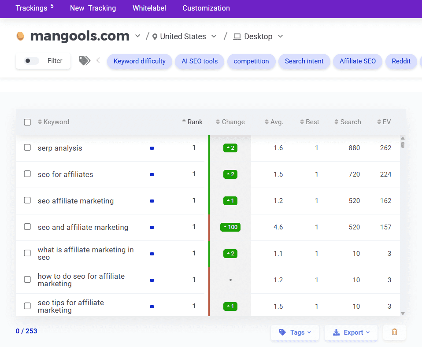Expand the Desktop device dropdown
422x347 pixels.
coord(280,37)
